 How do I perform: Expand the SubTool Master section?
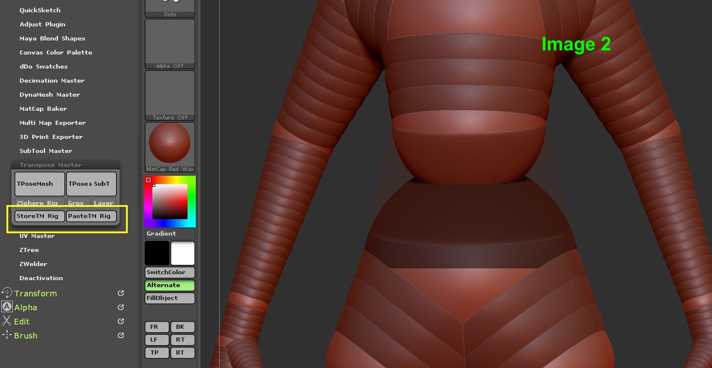[x=46, y=151]
